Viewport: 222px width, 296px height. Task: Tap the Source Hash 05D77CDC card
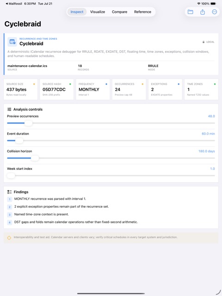tap(57, 89)
